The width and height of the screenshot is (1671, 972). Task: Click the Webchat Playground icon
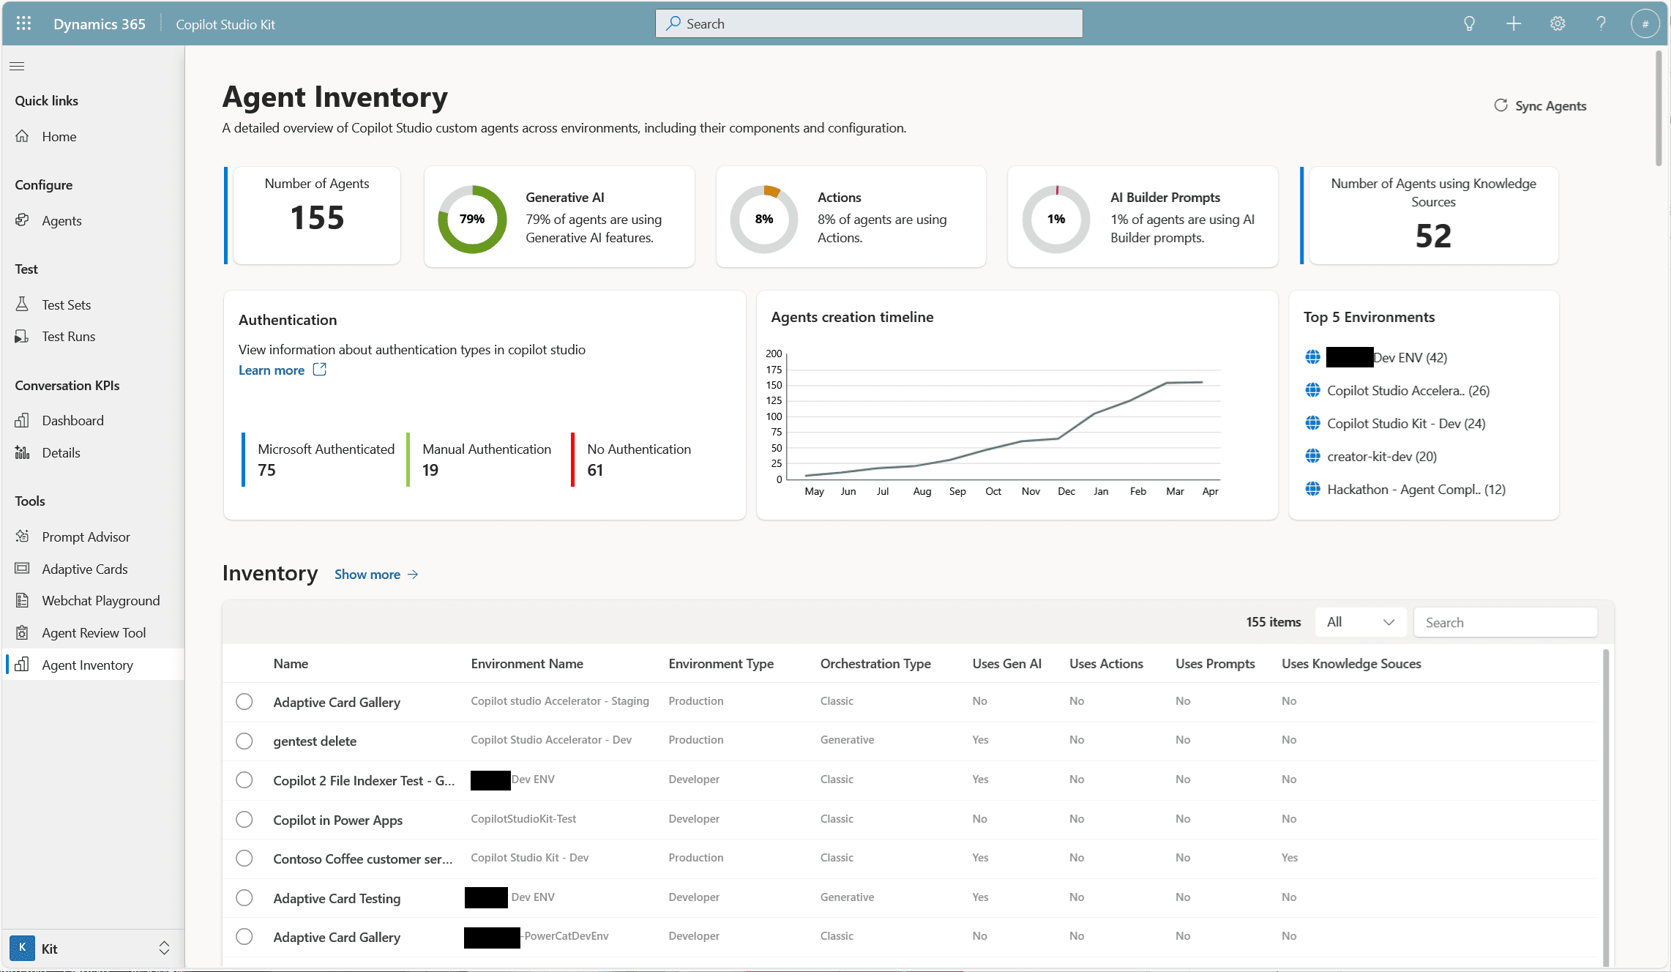click(22, 600)
